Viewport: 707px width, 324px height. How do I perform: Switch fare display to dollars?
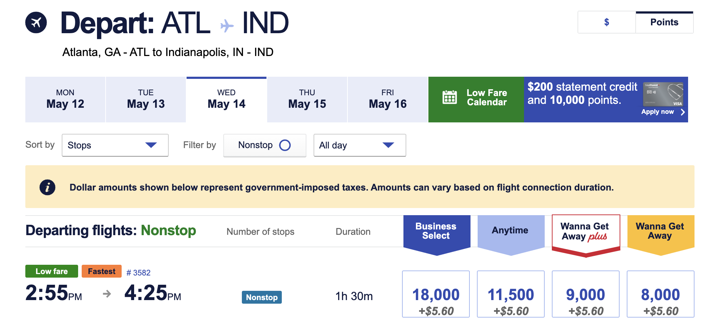(606, 22)
